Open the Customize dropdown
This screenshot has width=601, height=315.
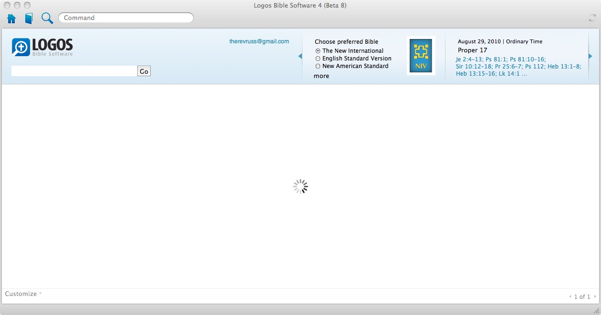pos(23,294)
